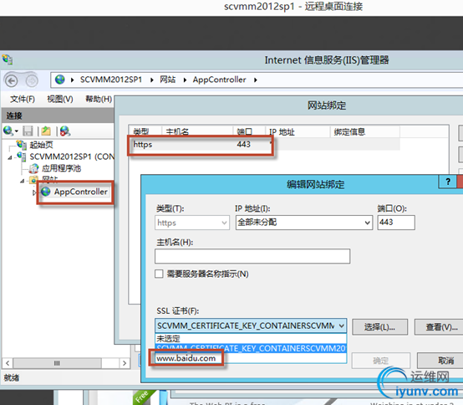Screen dimensions: 463x405
Task: Select 未选定 in certificate list
Action: click(x=251, y=339)
